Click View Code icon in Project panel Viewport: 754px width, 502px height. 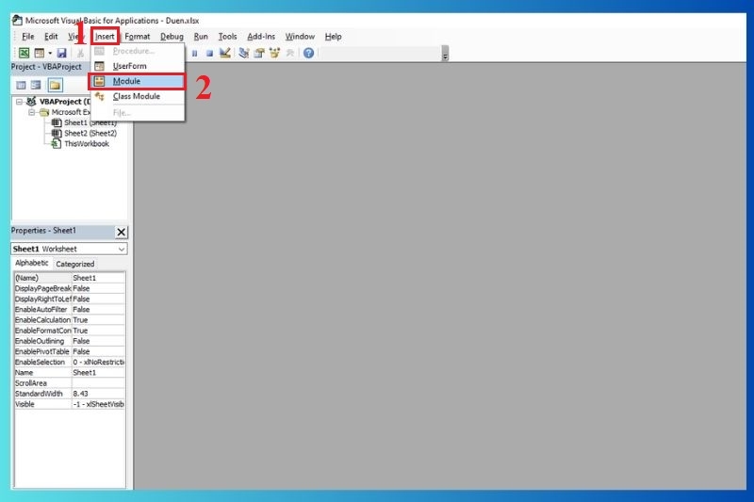(21, 85)
